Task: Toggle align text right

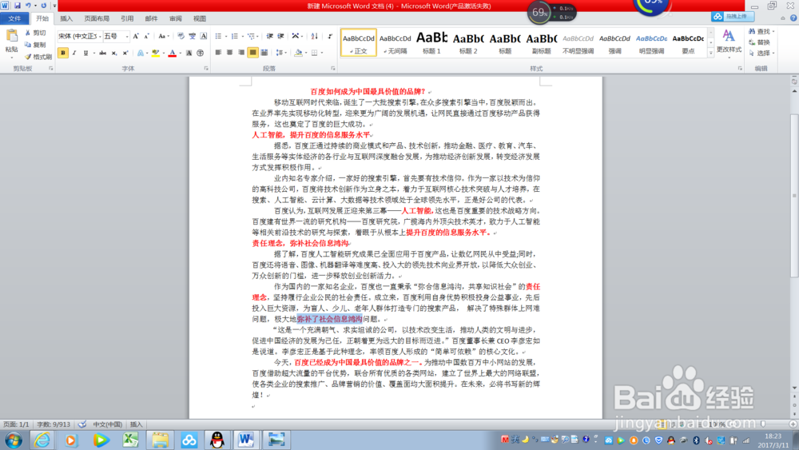Action: tap(241, 53)
